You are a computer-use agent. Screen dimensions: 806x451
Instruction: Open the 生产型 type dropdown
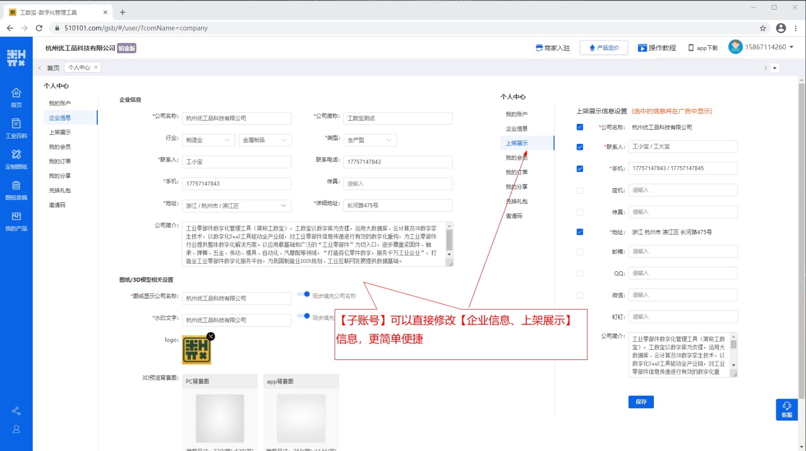pos(369,140)
